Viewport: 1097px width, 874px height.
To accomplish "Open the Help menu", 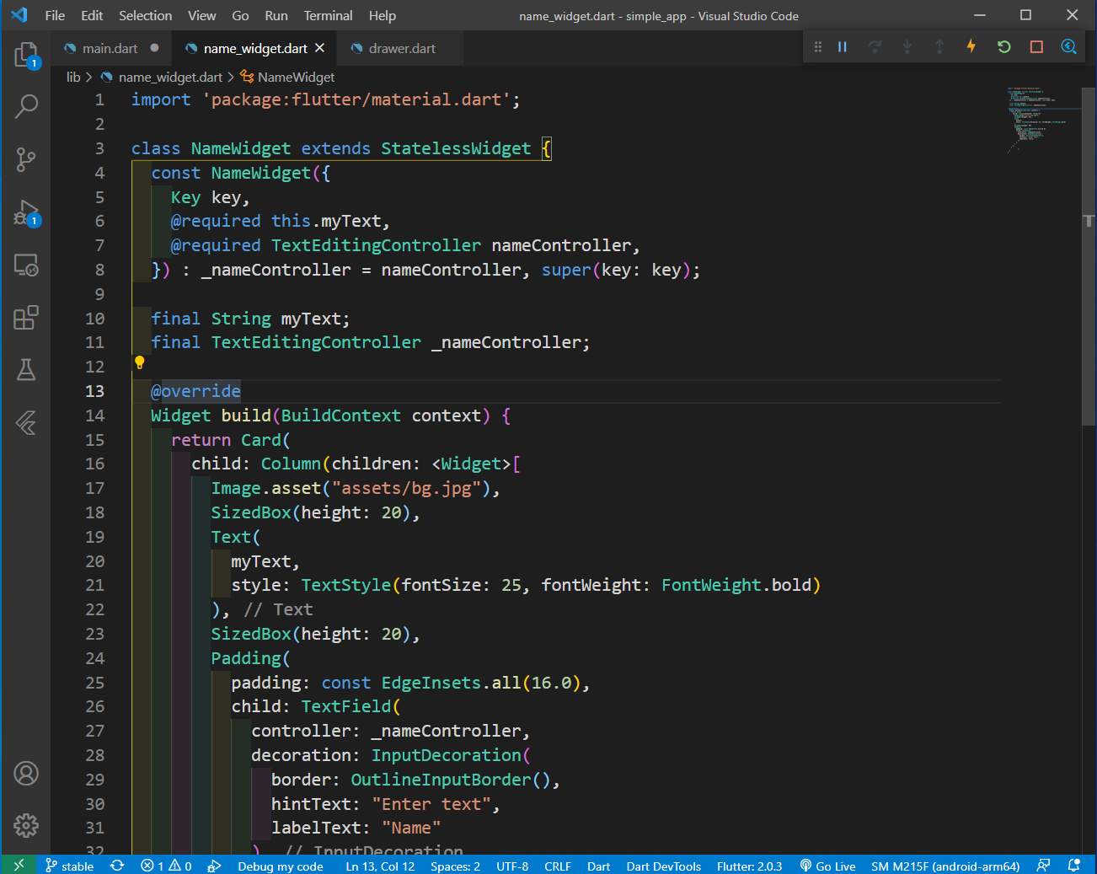I will point(382,15).
